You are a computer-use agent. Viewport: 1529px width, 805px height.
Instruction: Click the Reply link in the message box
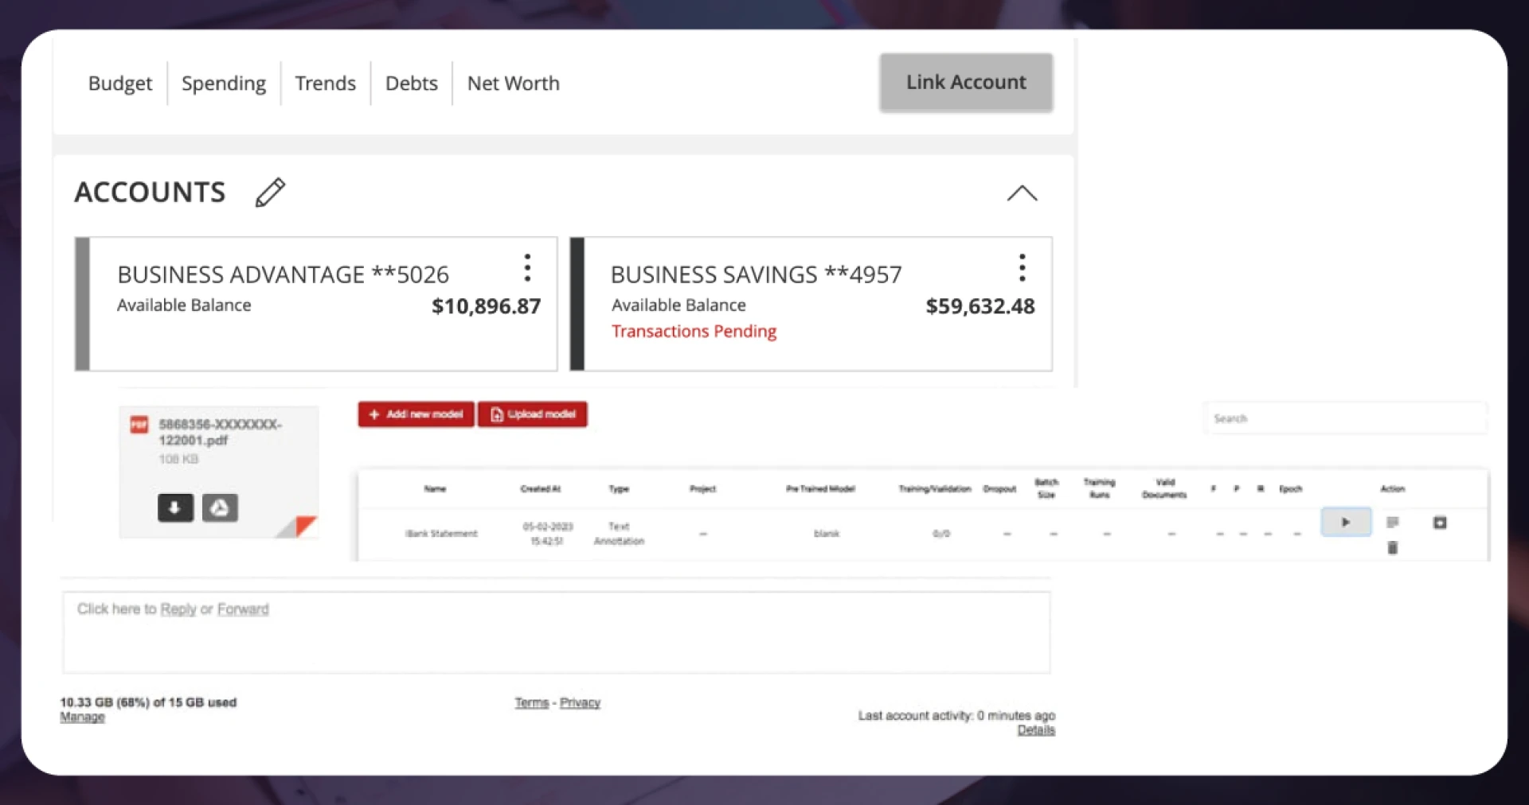pyautogui.click(x=178, y=609)
